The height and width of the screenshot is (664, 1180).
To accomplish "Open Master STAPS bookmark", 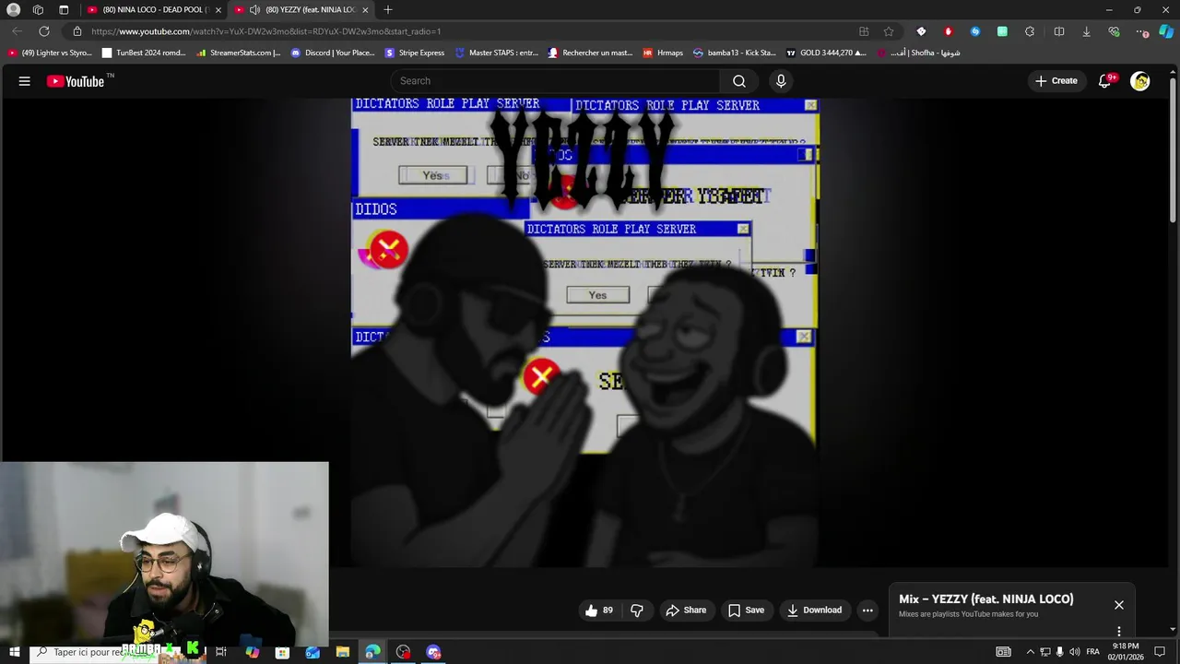I will tap(496, 53).
